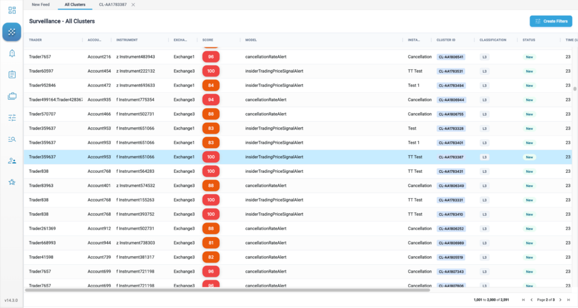The height and width of the screenshot is (308, 578).
Task: Click the Page 2 of 3 indicator
Action: [x=546, y=300]
